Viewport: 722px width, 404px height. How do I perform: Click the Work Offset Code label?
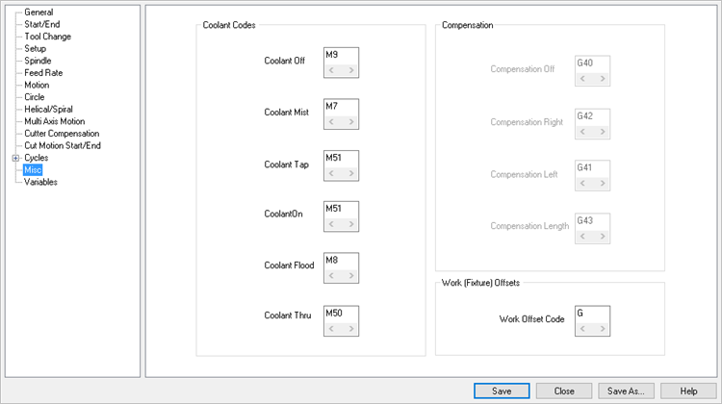pos(531,319)
